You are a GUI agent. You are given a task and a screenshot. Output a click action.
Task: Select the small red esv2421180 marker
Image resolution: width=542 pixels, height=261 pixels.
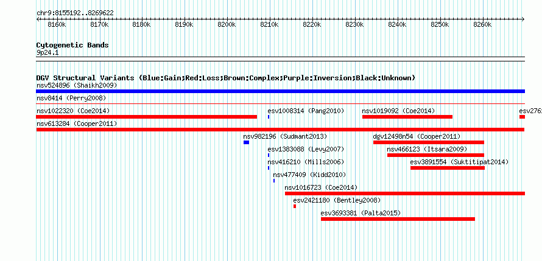(x=295, y=206)
